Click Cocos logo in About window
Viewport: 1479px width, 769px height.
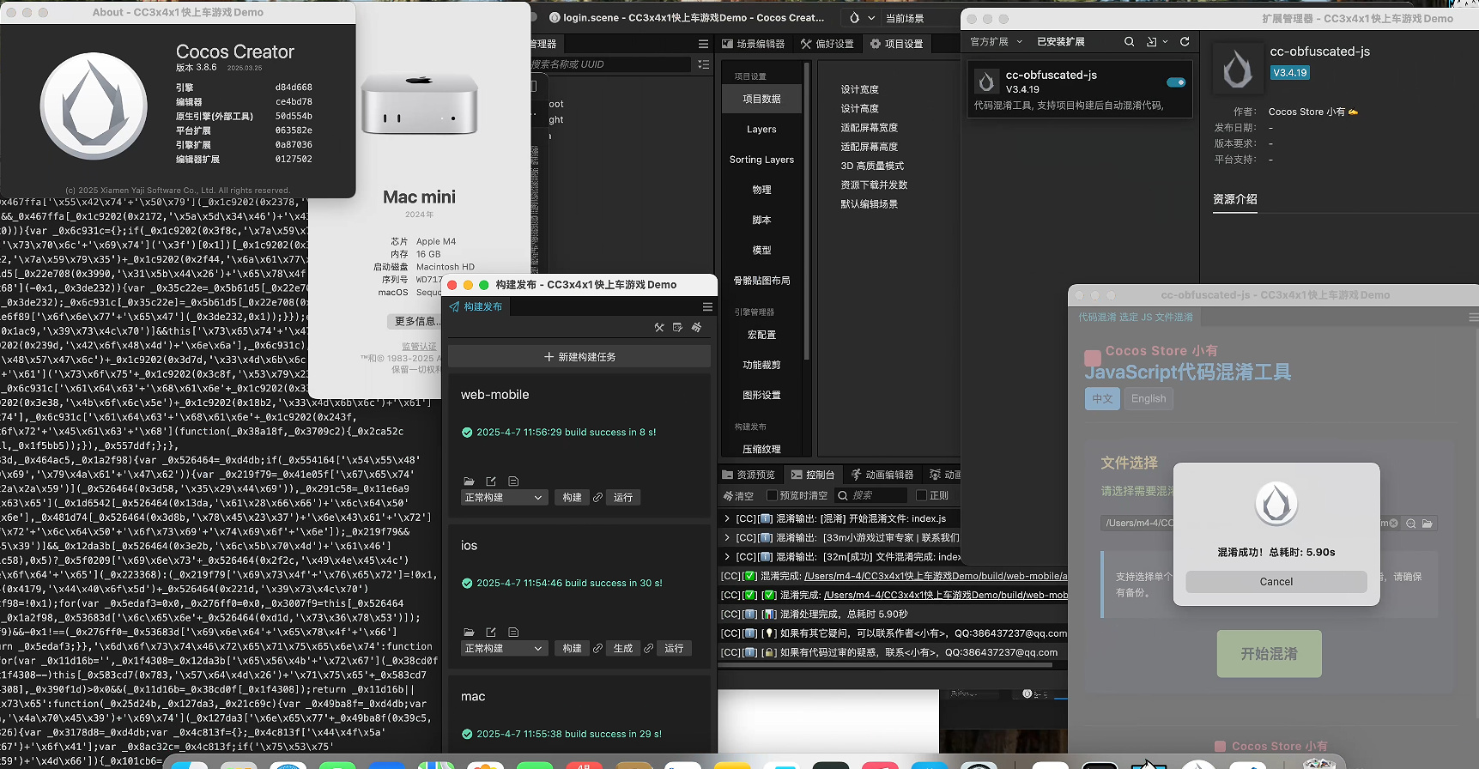click(94, 106)
